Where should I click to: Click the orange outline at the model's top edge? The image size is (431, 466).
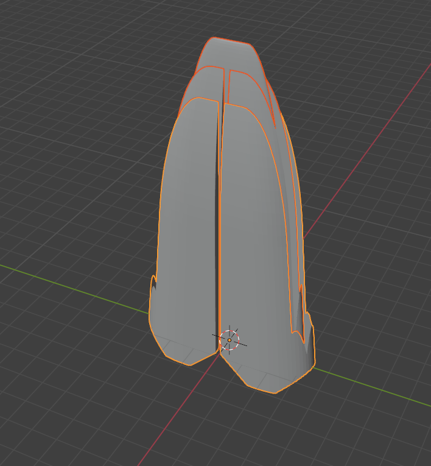(x=231, y=40)
